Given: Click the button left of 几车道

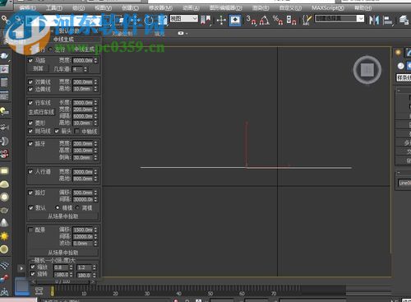Looking at the screenshot, I should 38,68.
